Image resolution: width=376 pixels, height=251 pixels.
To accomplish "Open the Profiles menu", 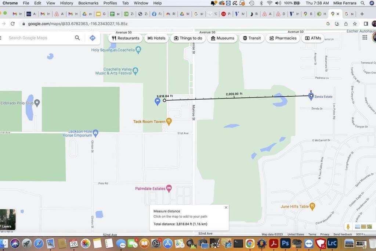I will [x=110, y=3].
